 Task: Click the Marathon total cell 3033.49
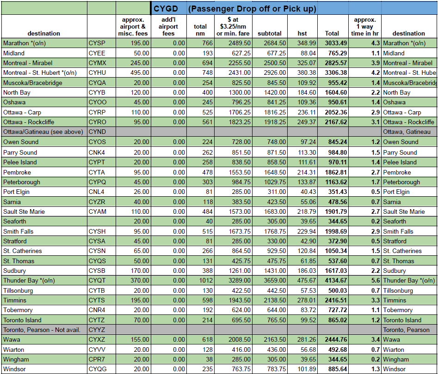pyautogui.click(x=332, y=43)
